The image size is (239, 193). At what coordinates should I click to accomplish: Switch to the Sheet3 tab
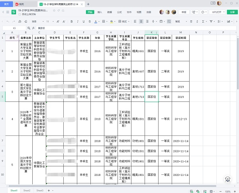tap(40, 190)
